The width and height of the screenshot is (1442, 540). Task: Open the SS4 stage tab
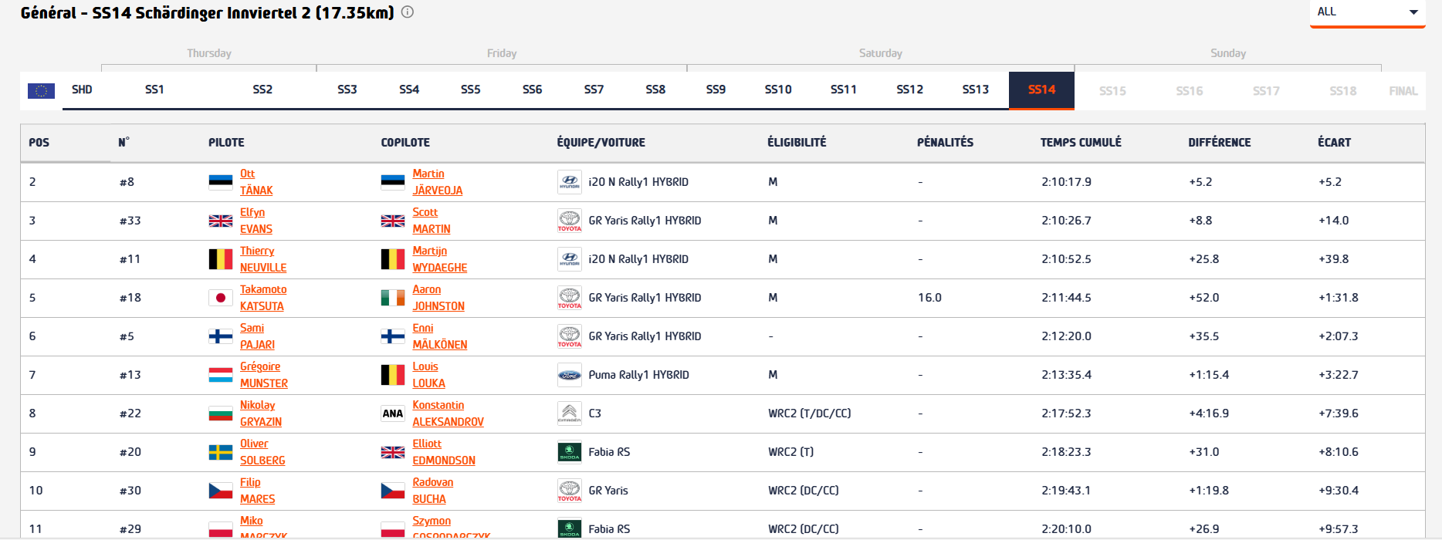pyautogui.click(x=409, y=89)
